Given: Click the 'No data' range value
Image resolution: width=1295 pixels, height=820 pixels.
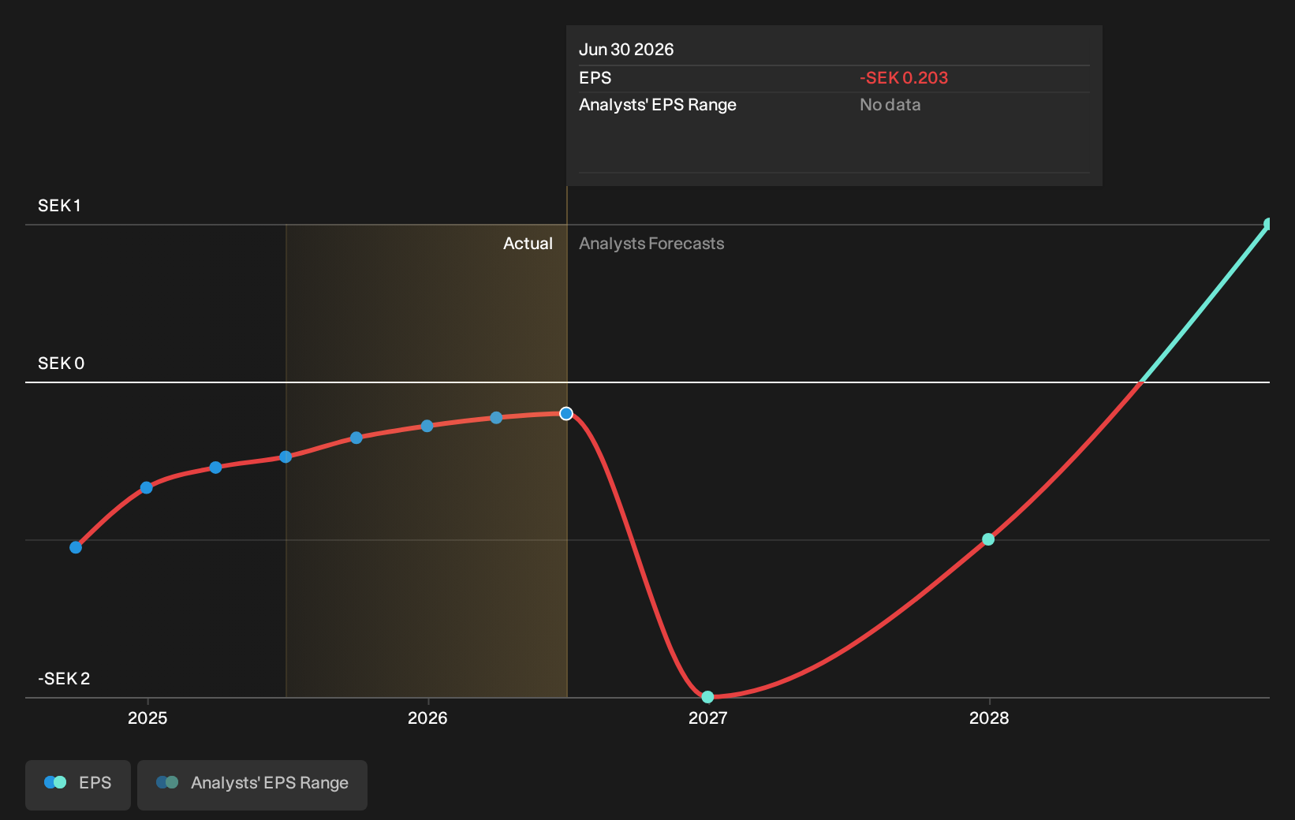Looking at the screenshot, I should [x=890, y=105].
